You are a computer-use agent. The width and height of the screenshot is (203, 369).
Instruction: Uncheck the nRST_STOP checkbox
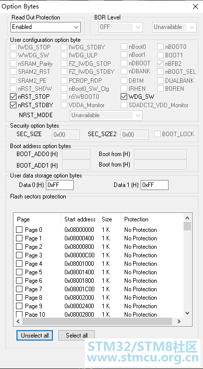(13, 96)
